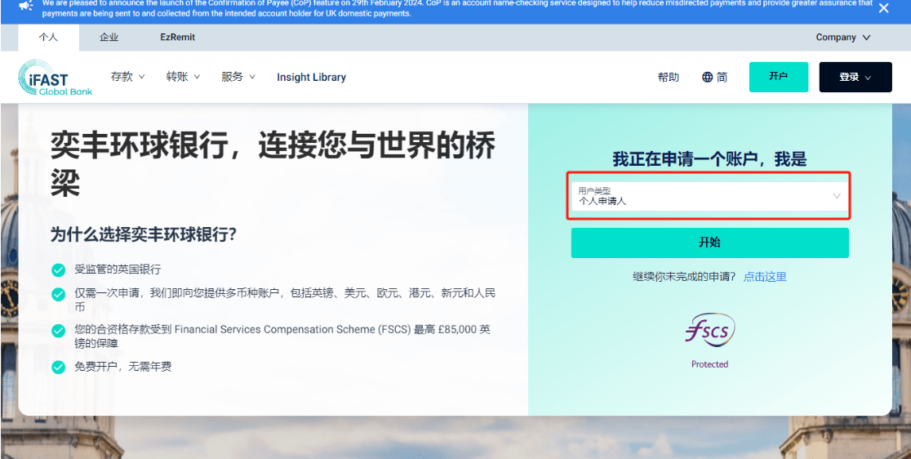Click the 开户 button

click(778, 77)
